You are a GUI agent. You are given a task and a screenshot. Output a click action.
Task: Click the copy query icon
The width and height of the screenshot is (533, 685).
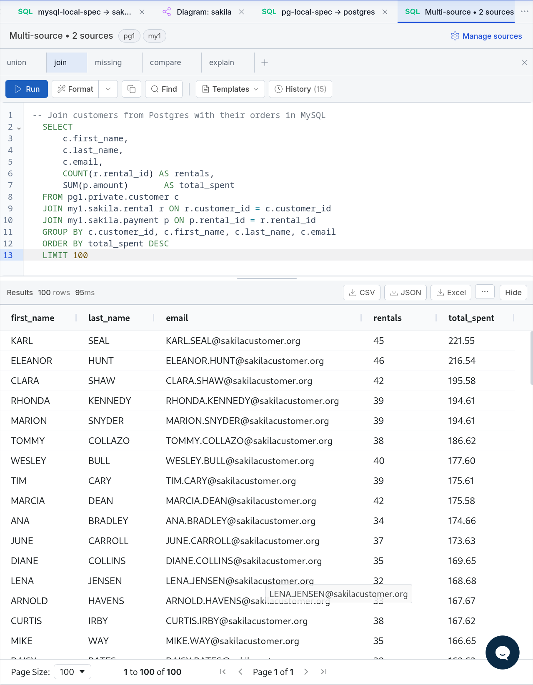coord(131,89)
